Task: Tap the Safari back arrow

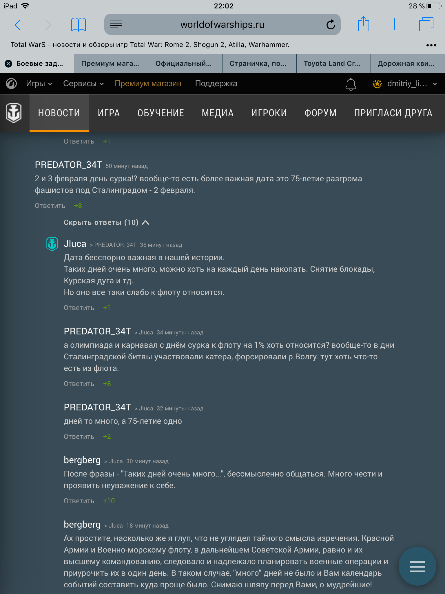Action: [17, 25]
